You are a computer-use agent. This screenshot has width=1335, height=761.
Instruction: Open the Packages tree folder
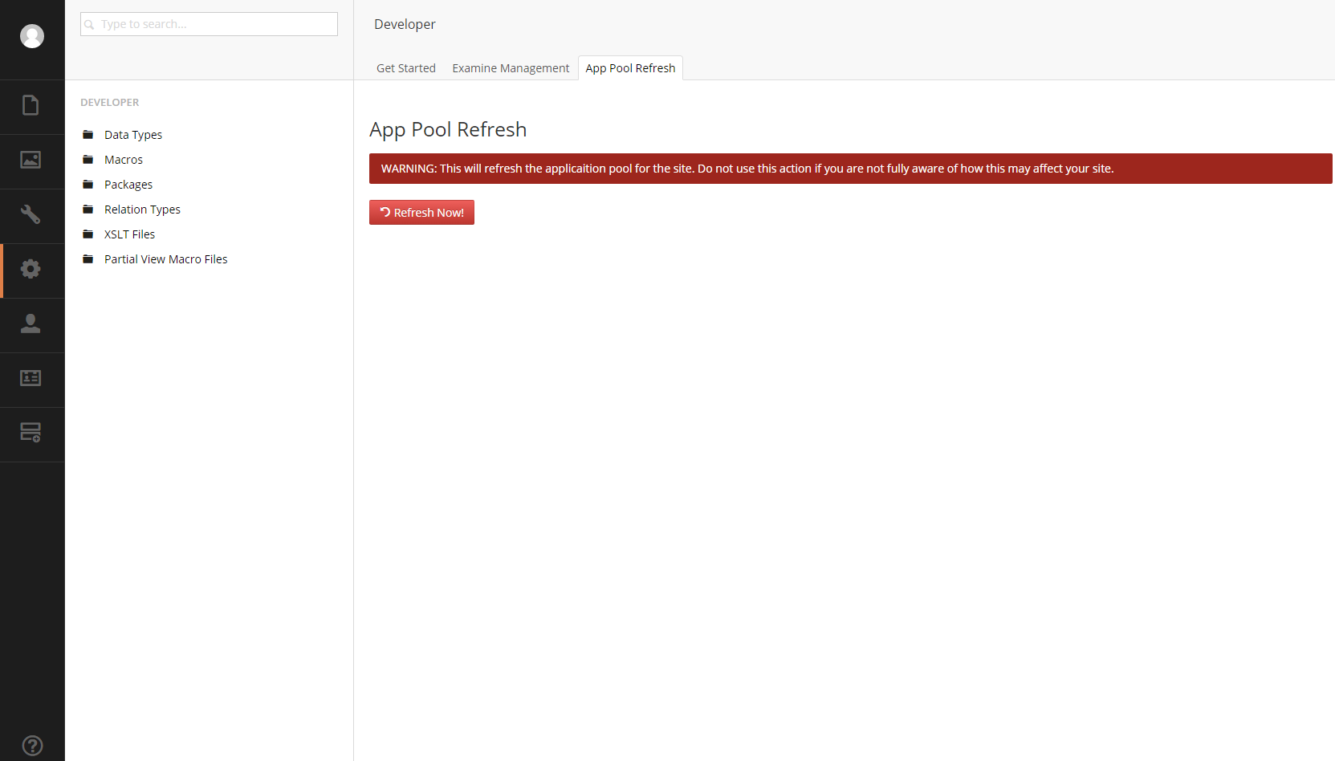[x=128, y=185]
